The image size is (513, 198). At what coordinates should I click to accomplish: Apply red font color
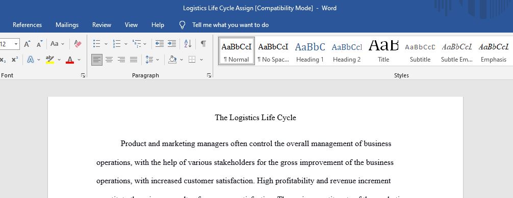point(70,60)
